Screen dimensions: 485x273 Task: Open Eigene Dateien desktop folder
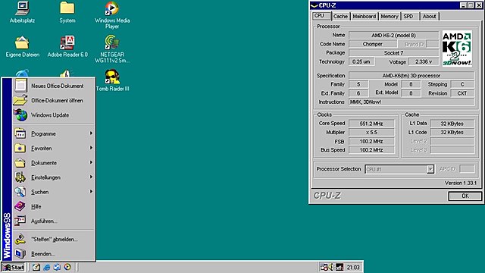(22, 47)
